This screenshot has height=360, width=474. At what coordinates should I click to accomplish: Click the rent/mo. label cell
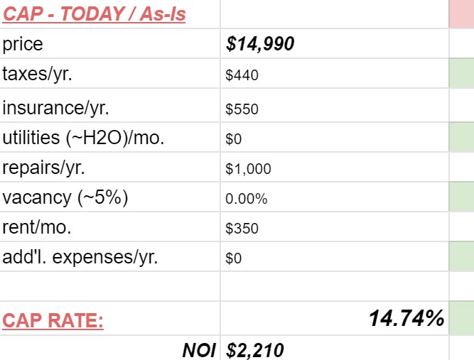(109, 227)
